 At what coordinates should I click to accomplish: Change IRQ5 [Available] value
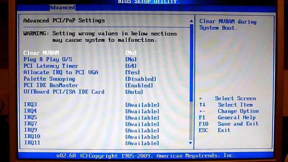coord(142,118)
